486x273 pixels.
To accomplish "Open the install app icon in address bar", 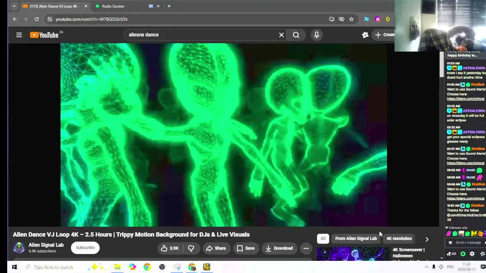I will coord(332,19).
